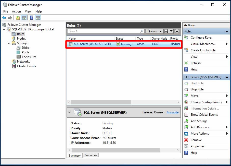The height and width of the screenshot is (166, 231).
Task: Open the Action menu
Action: pyautogui.click(x=16, y=11)
